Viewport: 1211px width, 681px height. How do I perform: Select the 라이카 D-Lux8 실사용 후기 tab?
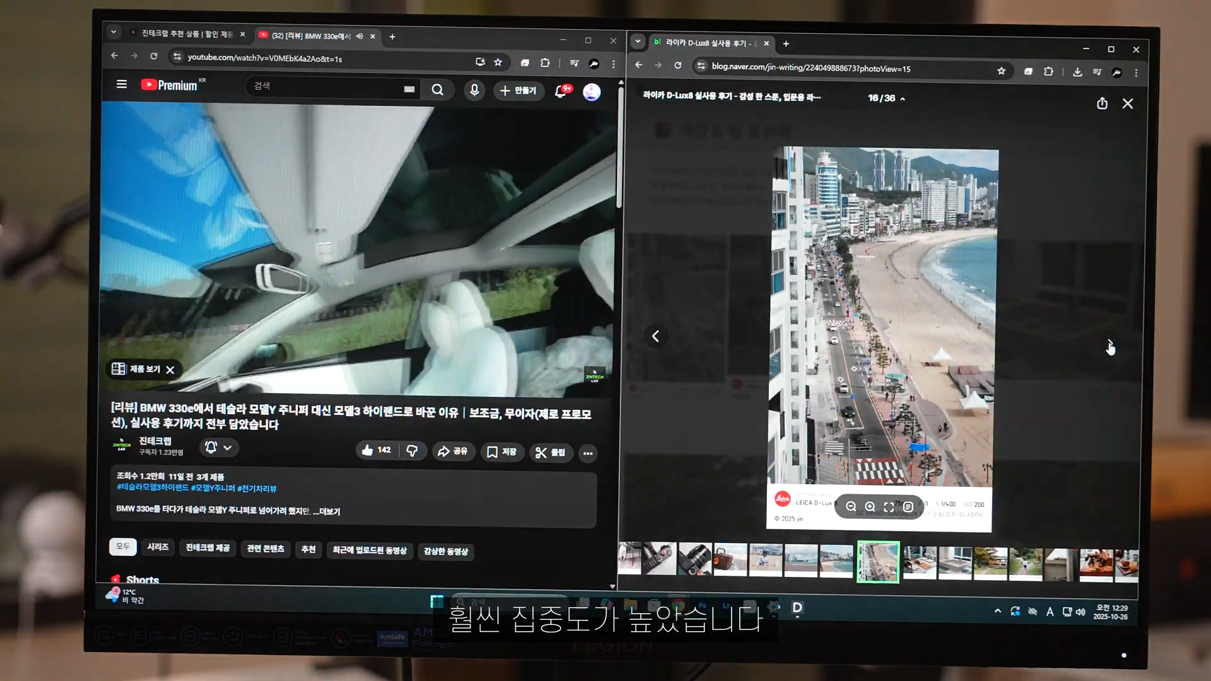coord(710,43)
